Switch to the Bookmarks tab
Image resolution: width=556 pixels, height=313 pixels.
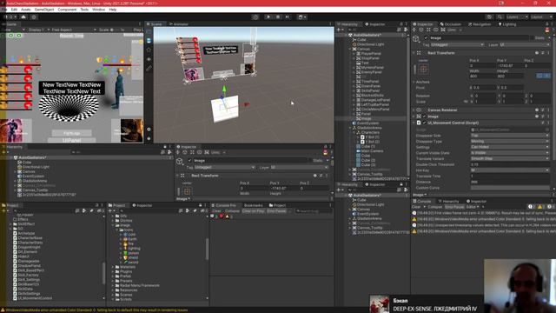[x=253, y=205]
